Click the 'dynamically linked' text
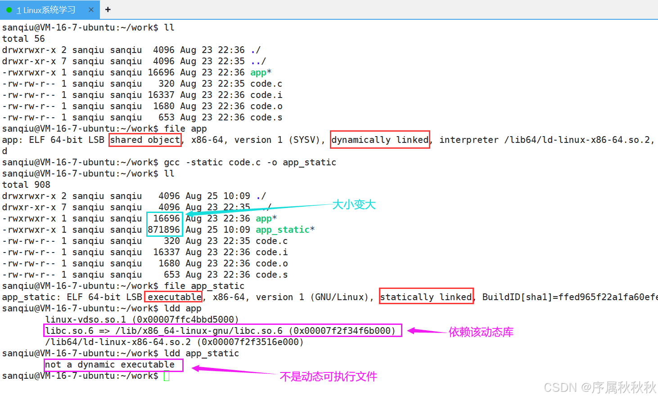The image size is (658, 399). point(380,140)
